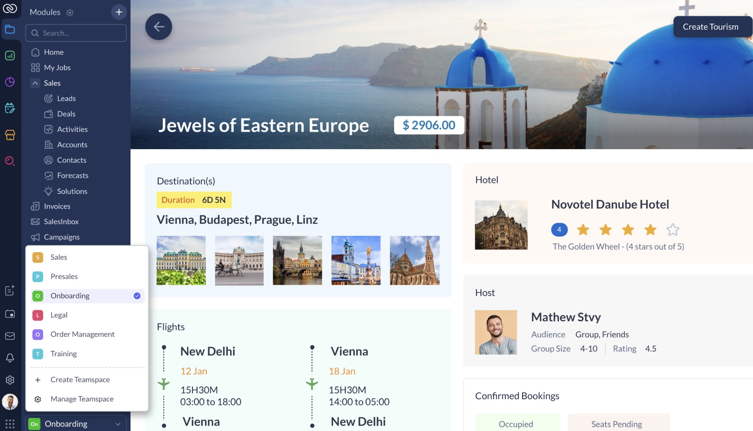Image resolution: width=753 pixels, height=431 pixels.
Task: Open the Forecasts menu item
Action: (x=73, y=176)
